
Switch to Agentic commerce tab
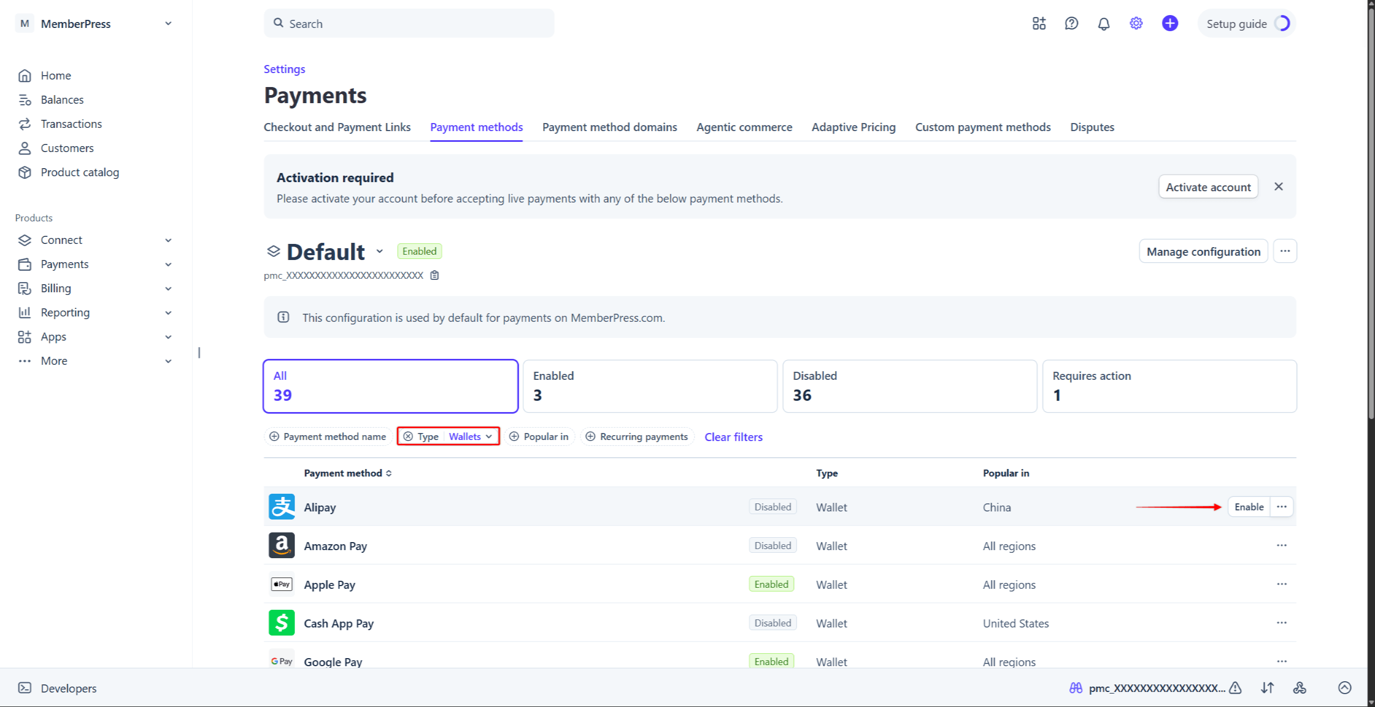pos(744,127)
